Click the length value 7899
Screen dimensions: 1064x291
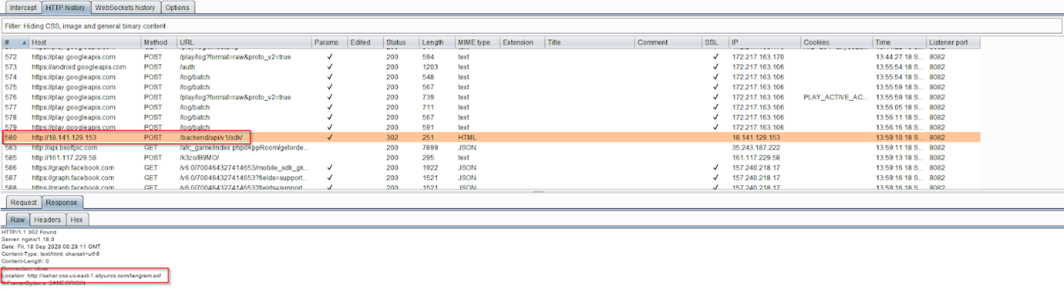pyautogui.click(x=430, y=147)
